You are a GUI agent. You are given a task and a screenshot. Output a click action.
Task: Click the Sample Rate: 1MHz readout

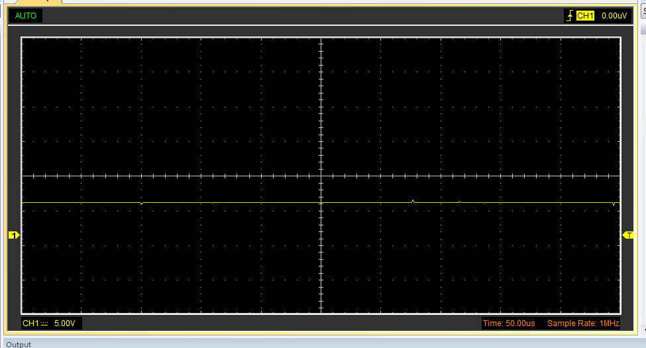click(583, 323)
